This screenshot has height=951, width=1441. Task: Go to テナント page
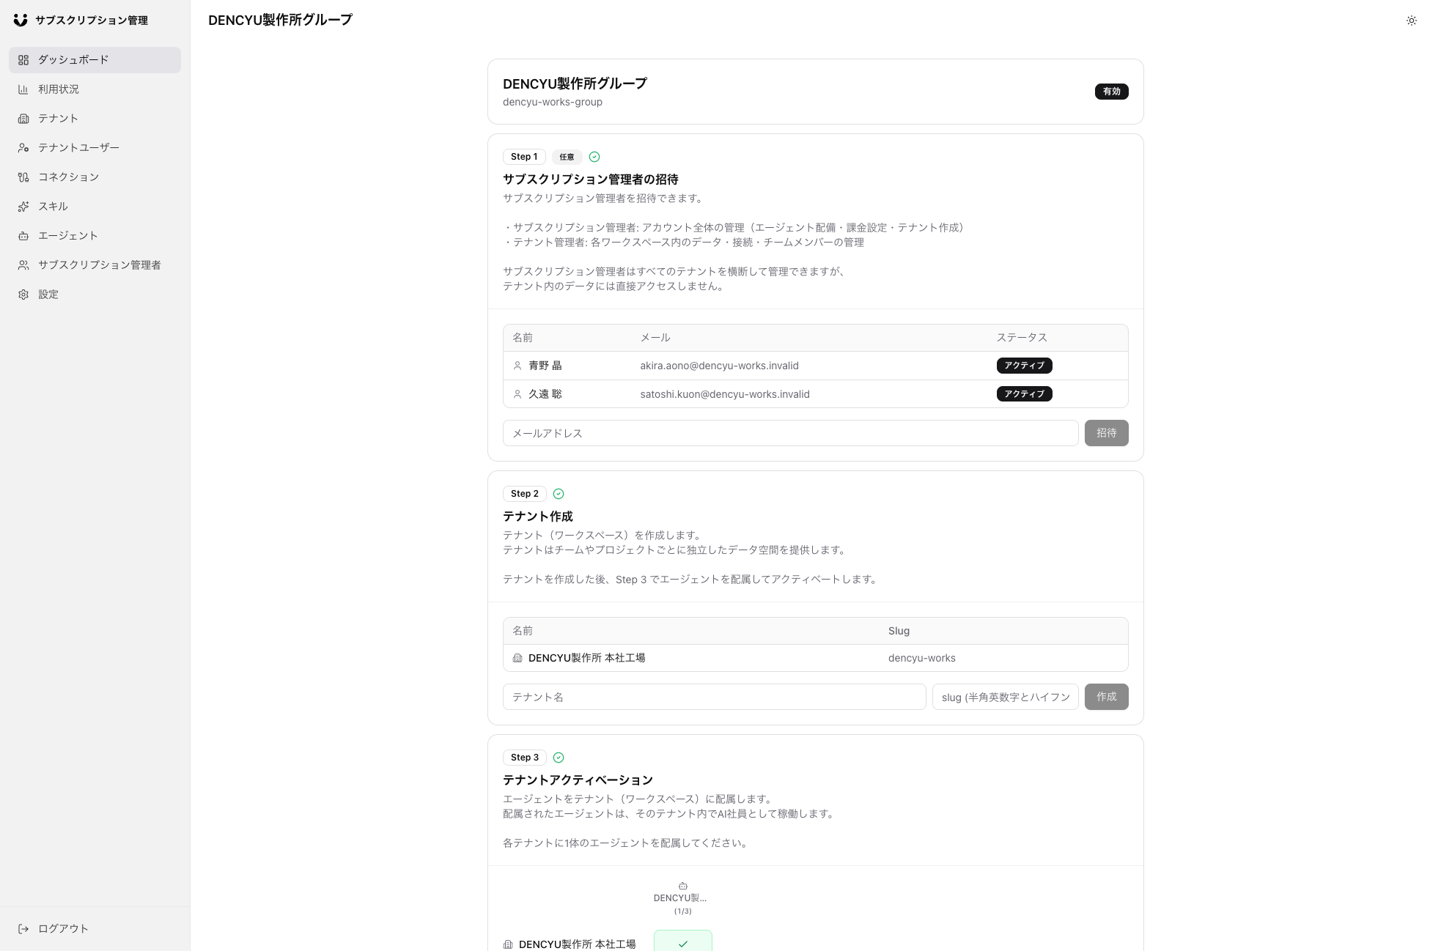click(95, 119)
